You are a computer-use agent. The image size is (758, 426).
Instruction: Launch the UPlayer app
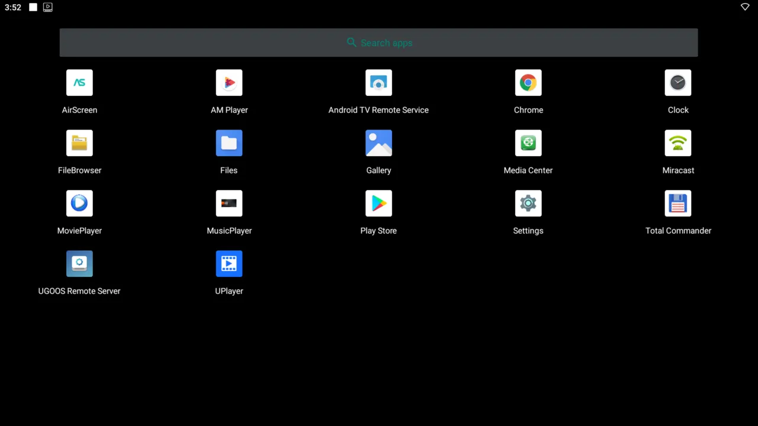pyautogui.click(x=229, y=264)
